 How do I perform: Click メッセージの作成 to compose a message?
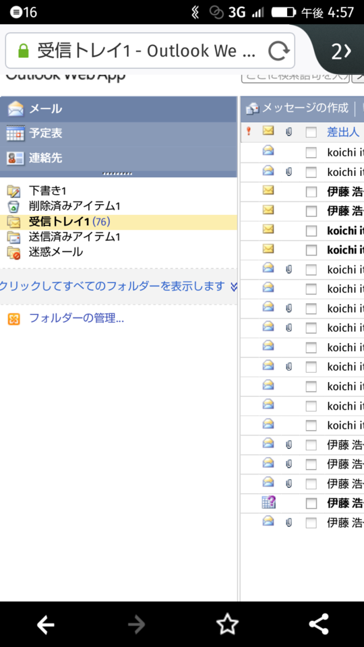tap(297, 109)
